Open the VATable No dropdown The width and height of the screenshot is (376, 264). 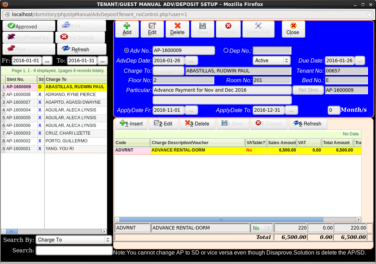pos(261,228)
